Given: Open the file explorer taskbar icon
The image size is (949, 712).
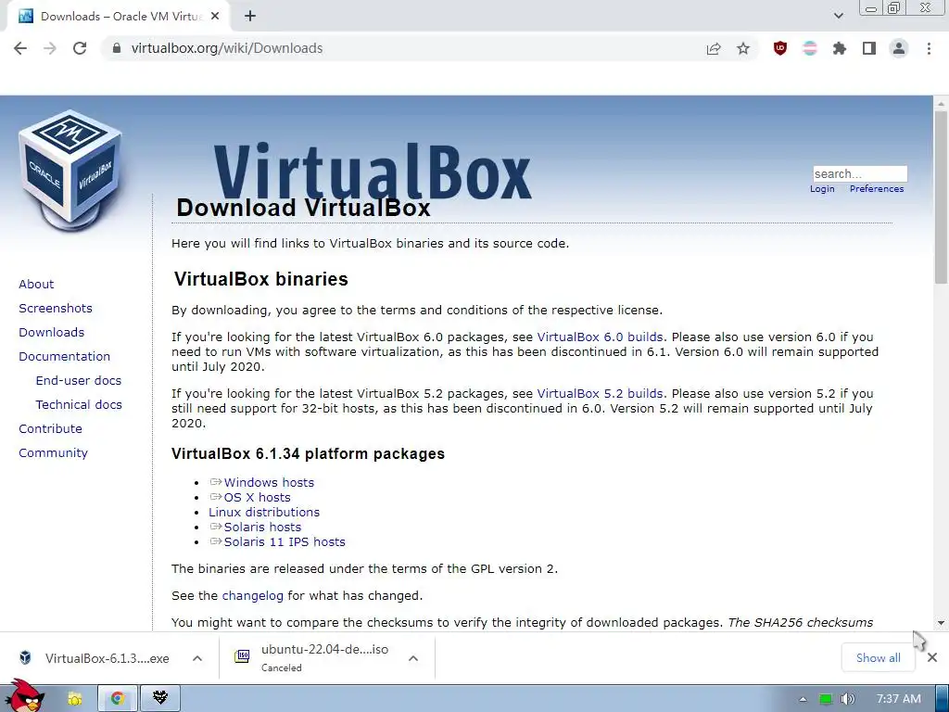Looking at the screenshot, I should click(74, 699).
